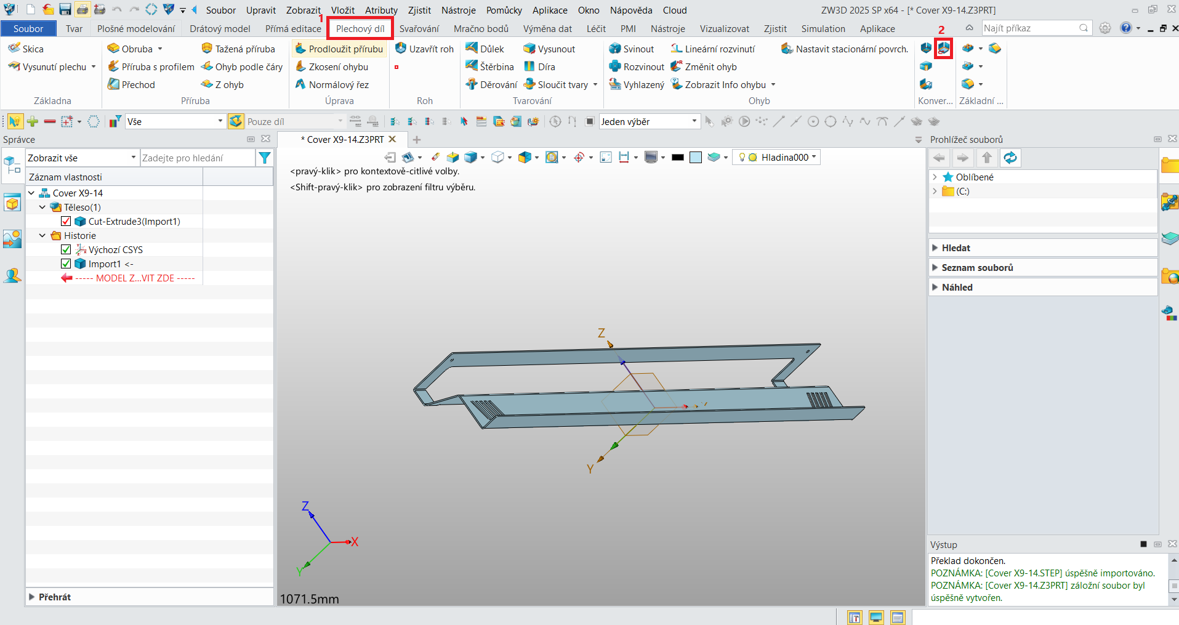
Task: Choose the Důlek dimple forming tool
Action: [485, 49]
